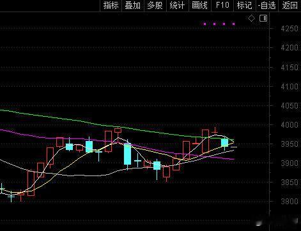Viewport: 301px width, 231px height.
Task: Select the 3900 price axis label
Action: pyautogui.click(x=289, y=163)
